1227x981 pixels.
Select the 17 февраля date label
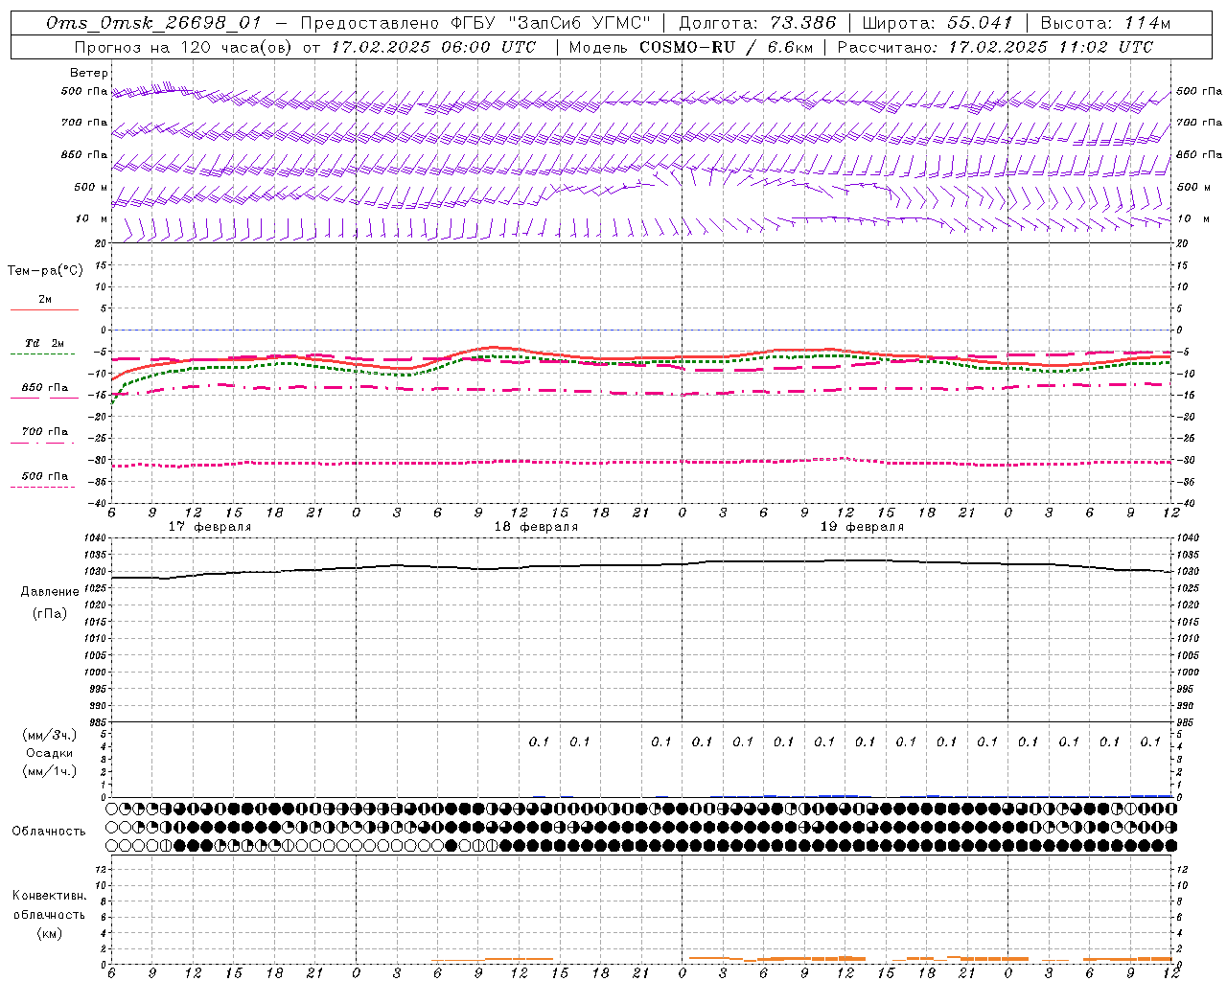210,527
